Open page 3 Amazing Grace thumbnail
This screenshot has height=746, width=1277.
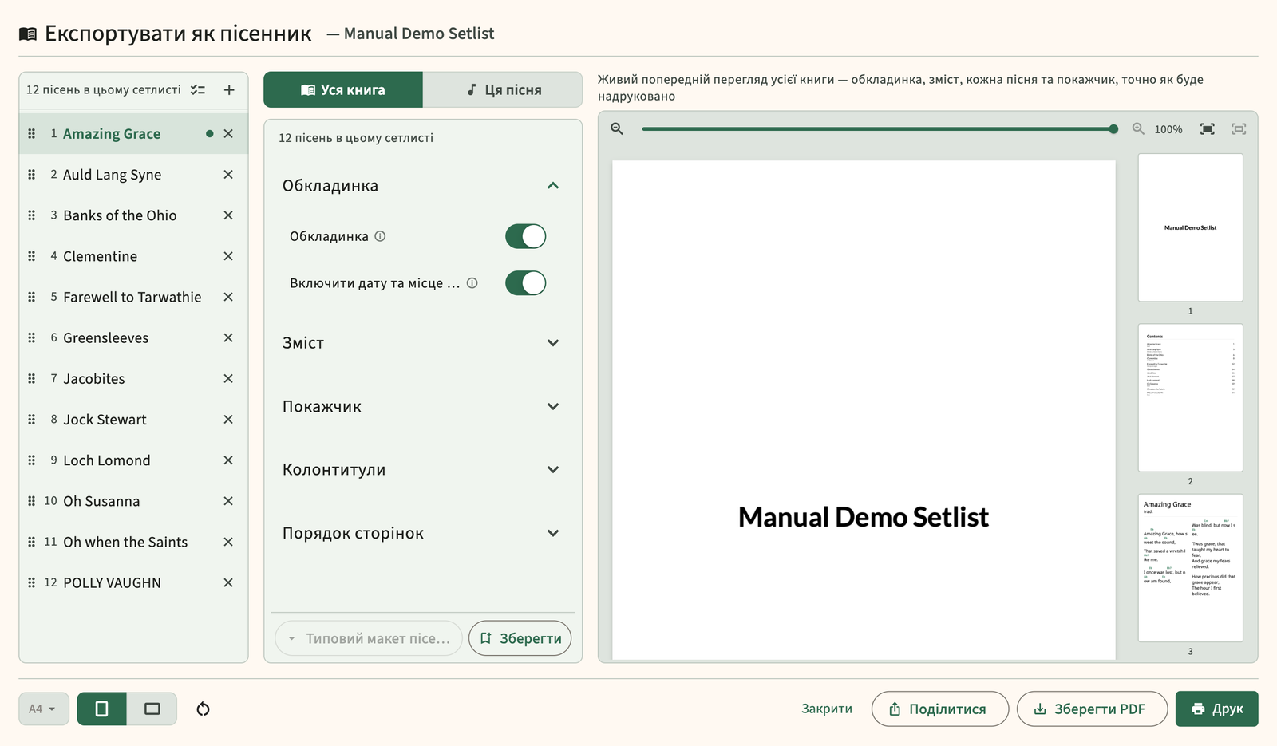[1191, 568]
